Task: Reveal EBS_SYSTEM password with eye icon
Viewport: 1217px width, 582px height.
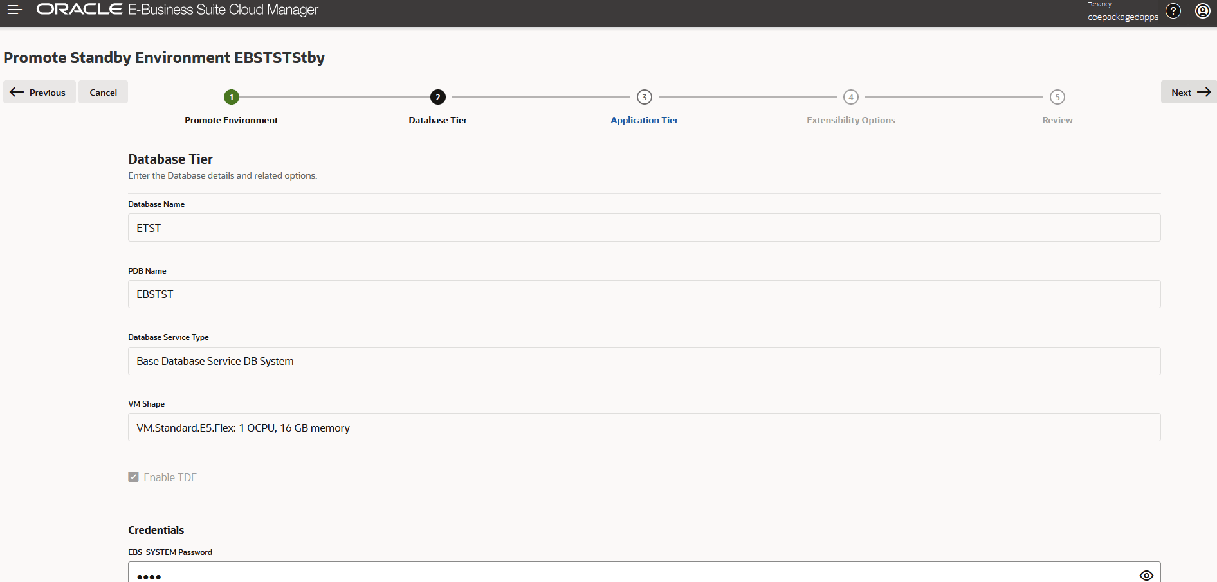Action: coord(1146,575)
